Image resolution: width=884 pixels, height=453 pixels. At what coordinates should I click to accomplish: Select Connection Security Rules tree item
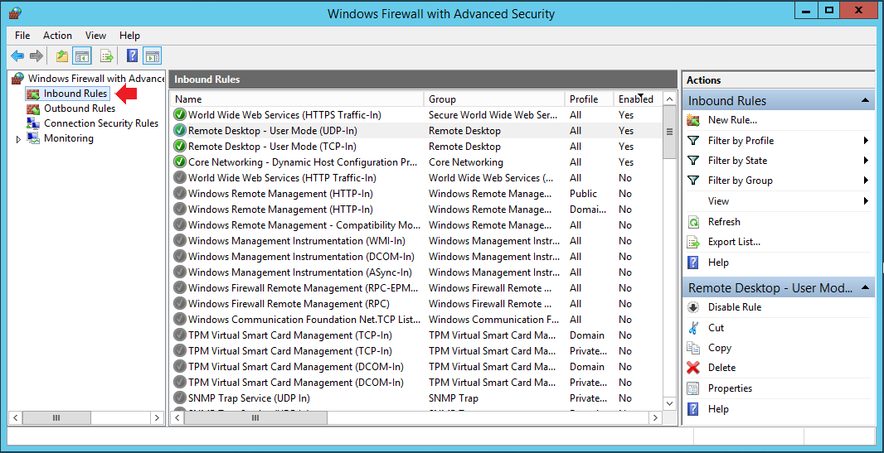[100, 123]
